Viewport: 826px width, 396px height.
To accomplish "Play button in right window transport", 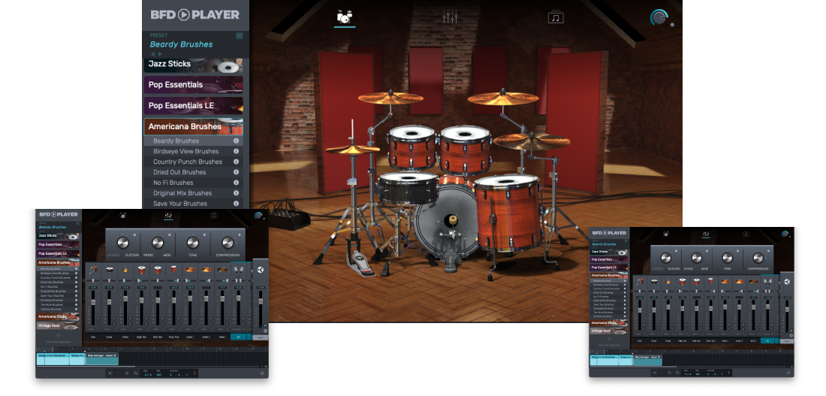I will [670, 373].
